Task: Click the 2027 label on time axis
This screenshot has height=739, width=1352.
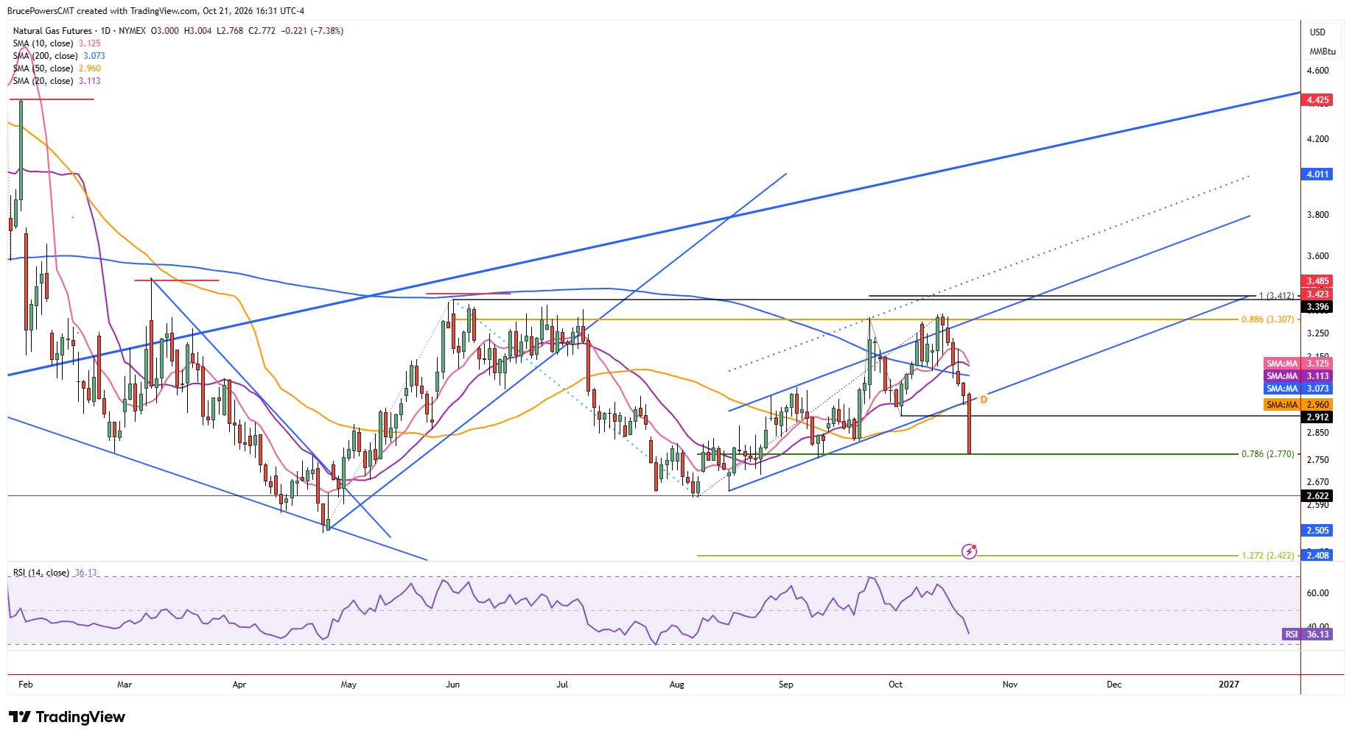Action: tap(1229, 685)
